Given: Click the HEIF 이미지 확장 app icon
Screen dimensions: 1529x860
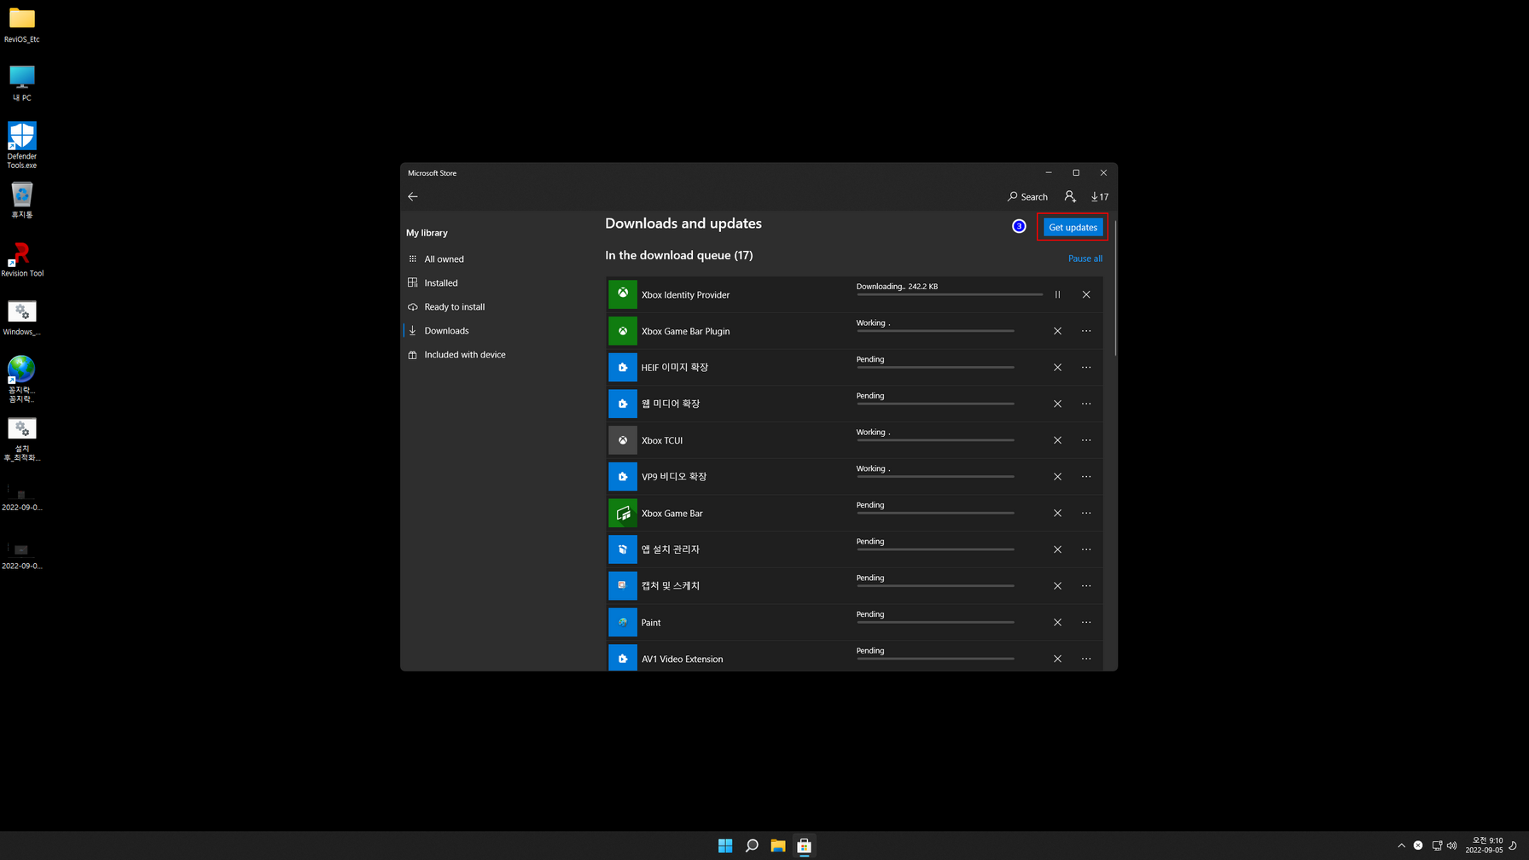Looking at the screenshot, I should (x=623, y=368).
